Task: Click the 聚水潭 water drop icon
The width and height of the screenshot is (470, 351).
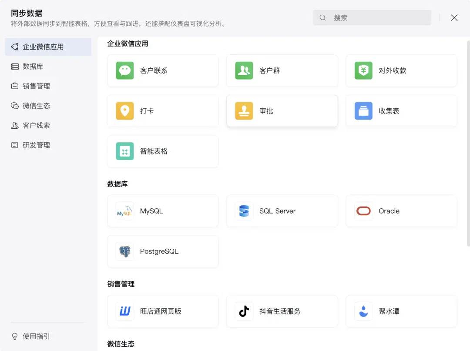Action: [363, 311]
